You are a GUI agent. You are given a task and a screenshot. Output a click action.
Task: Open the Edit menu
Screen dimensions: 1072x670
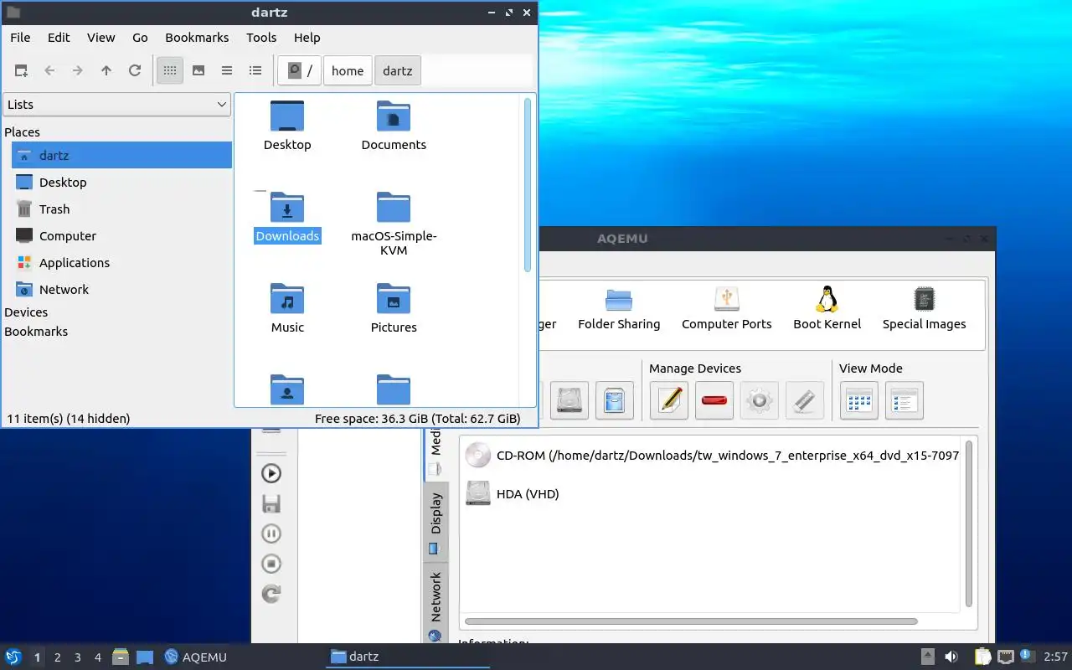coord(59,37)
